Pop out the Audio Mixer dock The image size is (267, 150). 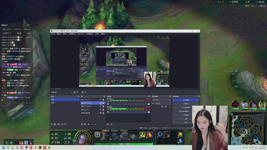tap(149, 96)
